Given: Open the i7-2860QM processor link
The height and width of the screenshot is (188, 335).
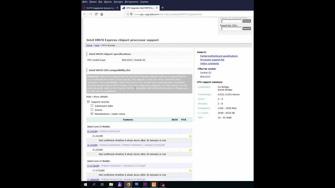Looking at the screenshot, I should pos(93,180).
